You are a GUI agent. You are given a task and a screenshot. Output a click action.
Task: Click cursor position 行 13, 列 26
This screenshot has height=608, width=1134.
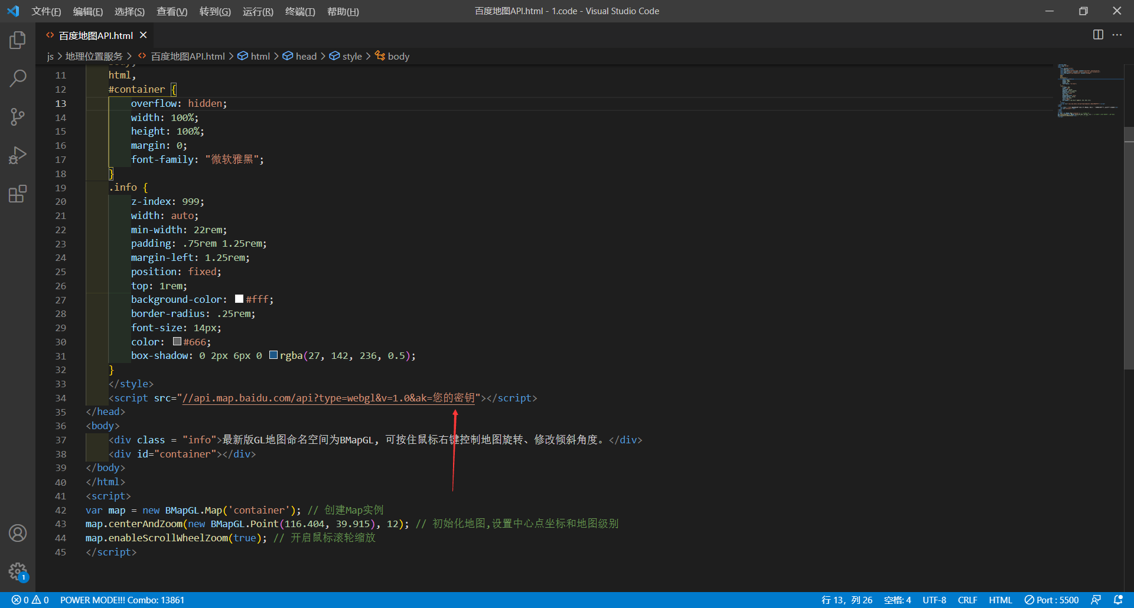[x=847, y=600]
